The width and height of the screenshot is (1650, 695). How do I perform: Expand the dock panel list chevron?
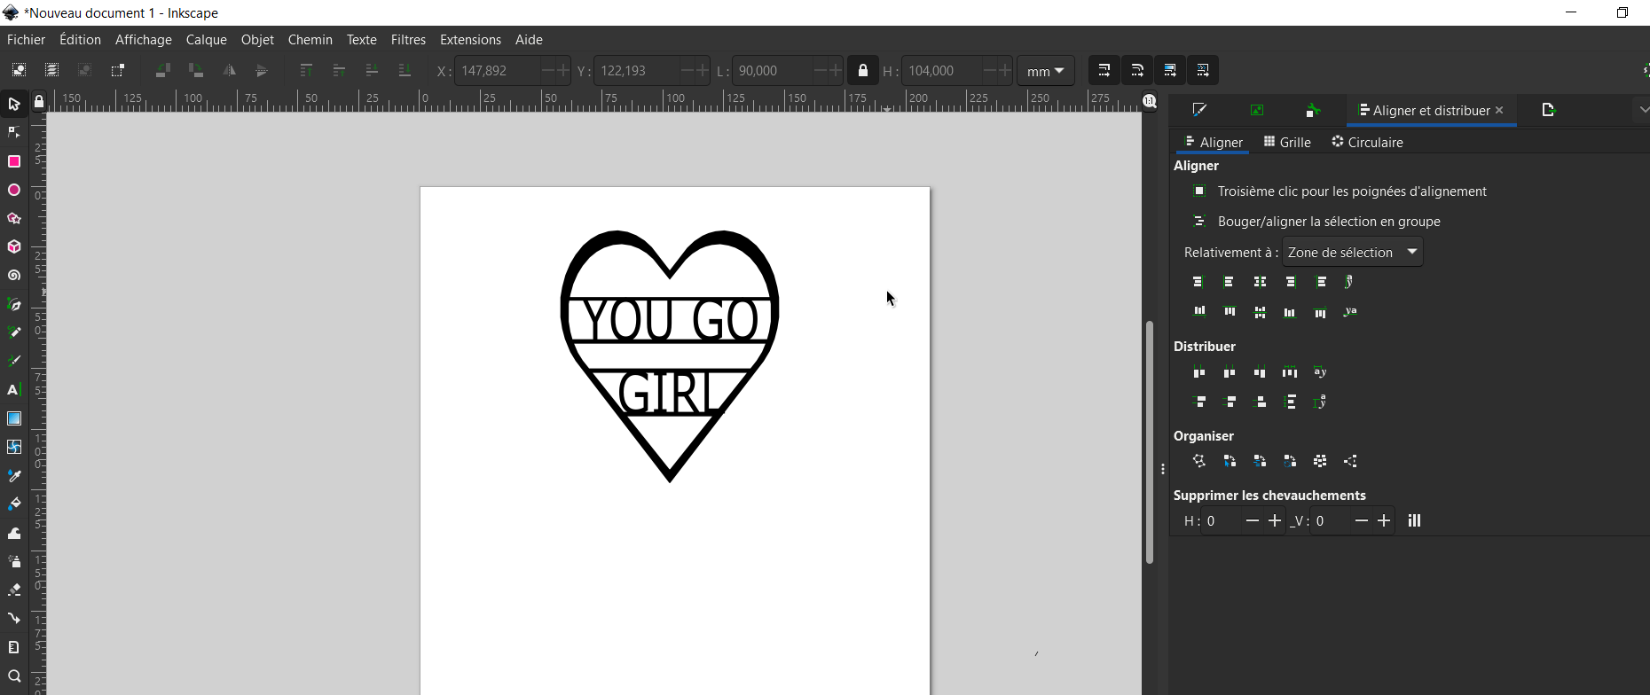tap(1644, 110)
